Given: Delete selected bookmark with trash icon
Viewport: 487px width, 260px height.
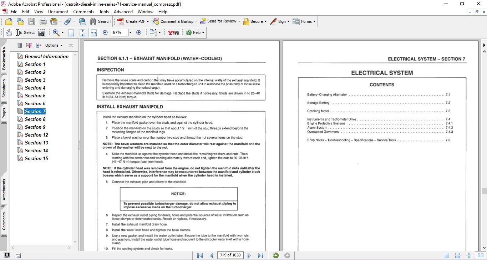Looking at the screenshot, I should [x=20, y=45].
